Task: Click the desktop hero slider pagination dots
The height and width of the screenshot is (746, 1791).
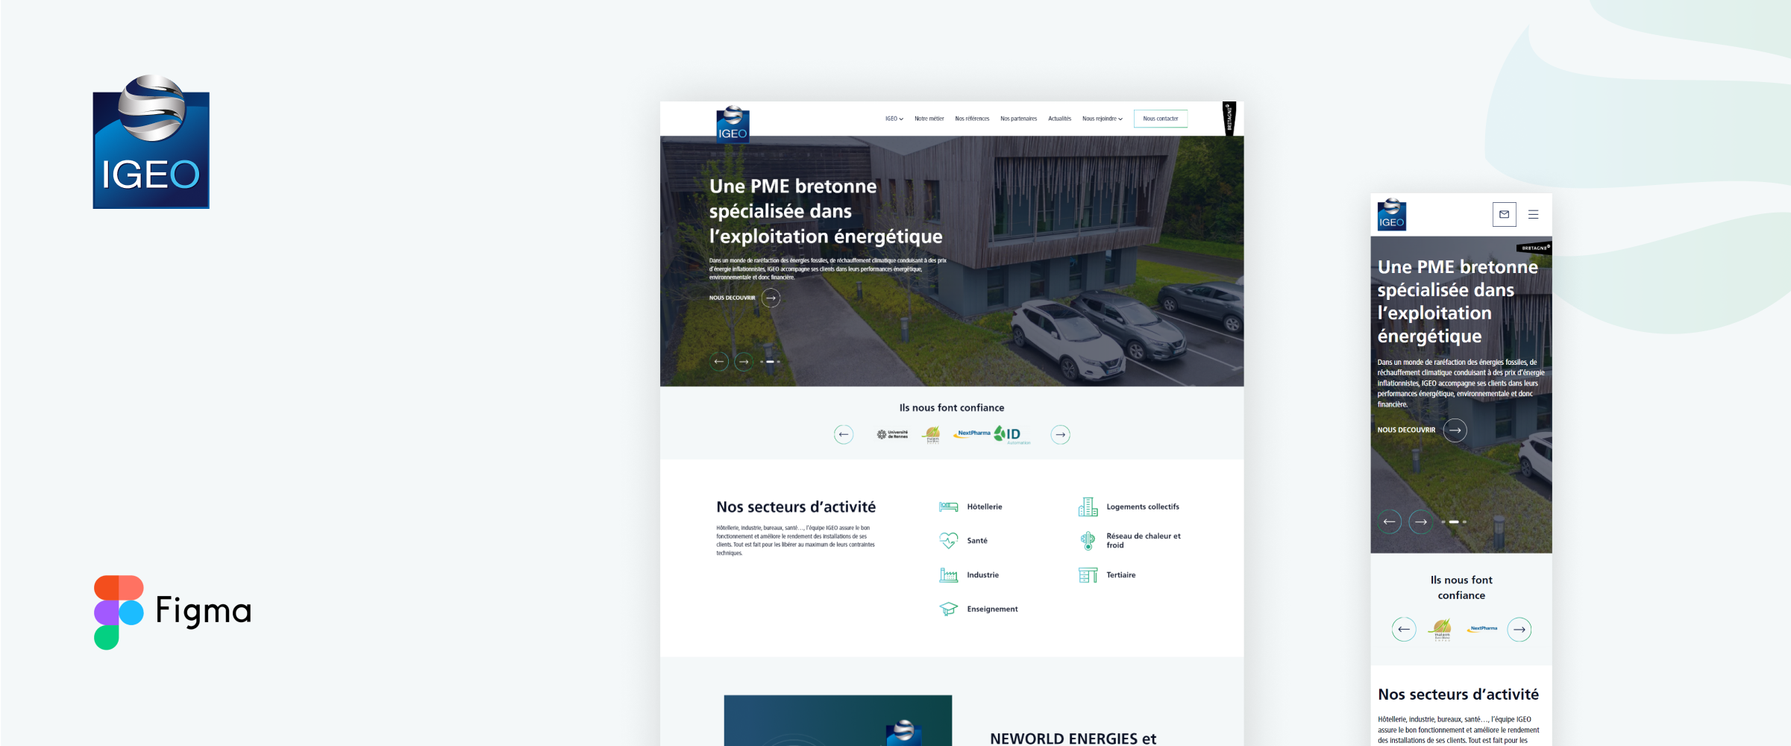Action: click(770, 362)
